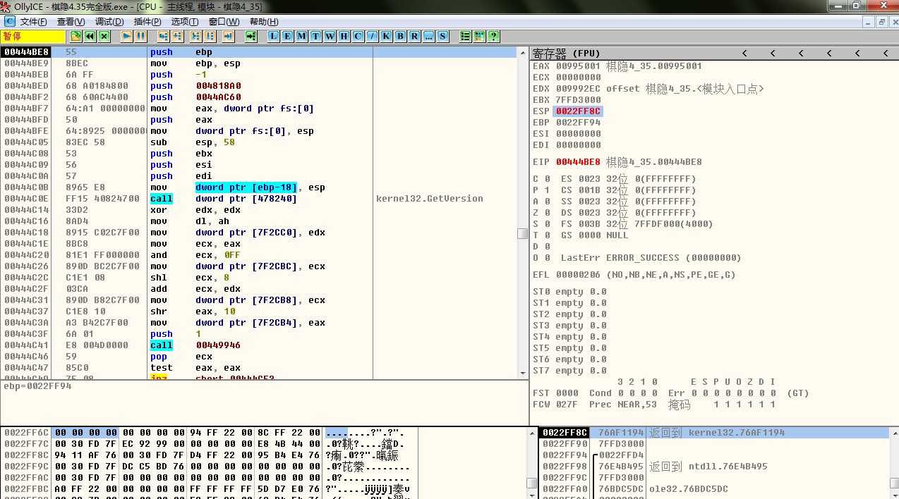The width and height of the screenshot is (899, 499).
Task: Select the ESP register value 0022FF8C
Action: 578,111
